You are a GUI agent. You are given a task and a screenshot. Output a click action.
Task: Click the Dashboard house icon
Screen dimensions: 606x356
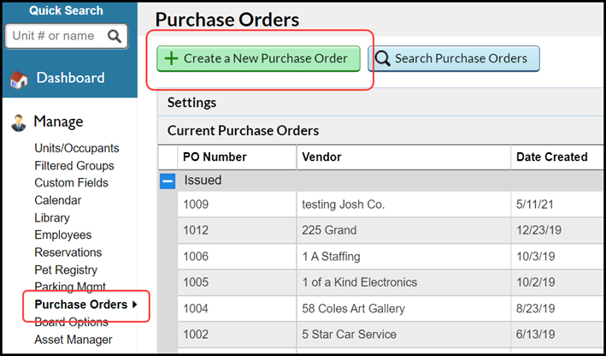pos(19,80)
